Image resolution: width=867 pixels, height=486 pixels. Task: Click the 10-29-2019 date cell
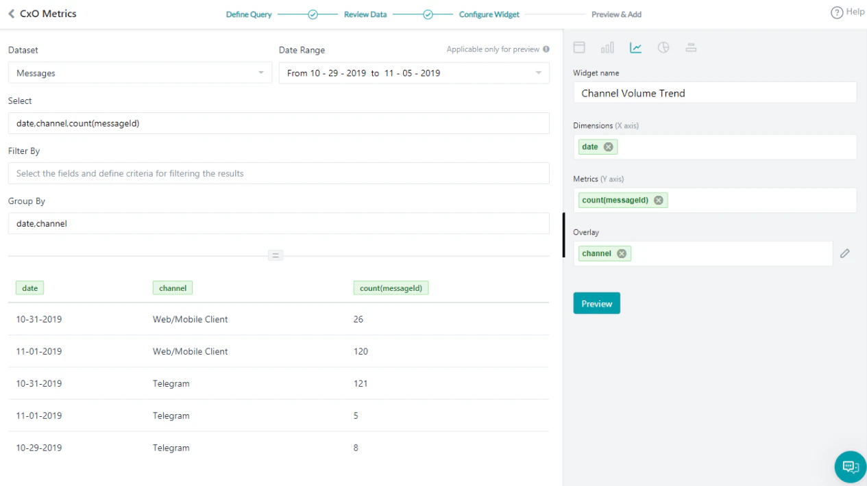coord(39,448)
